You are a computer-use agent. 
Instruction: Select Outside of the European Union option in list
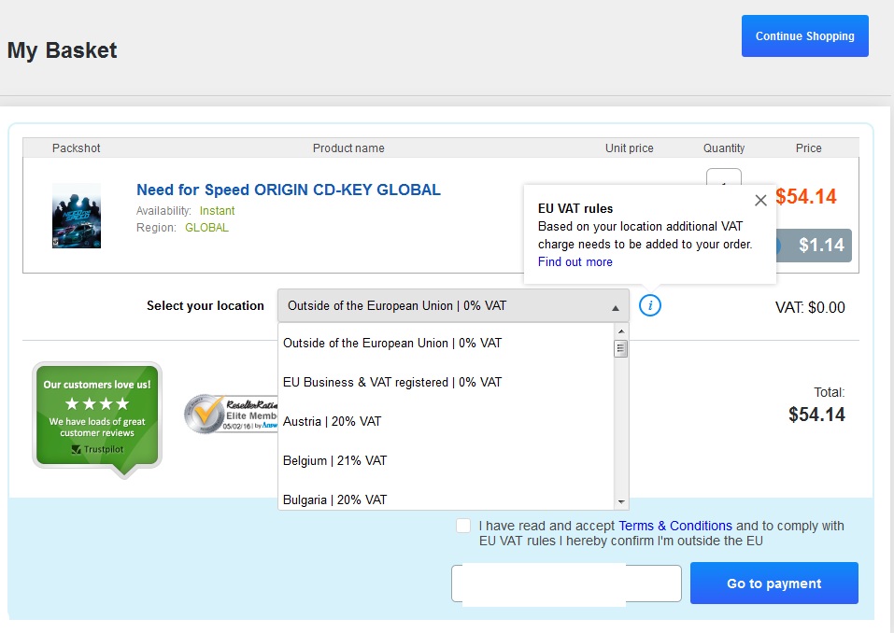446,343
